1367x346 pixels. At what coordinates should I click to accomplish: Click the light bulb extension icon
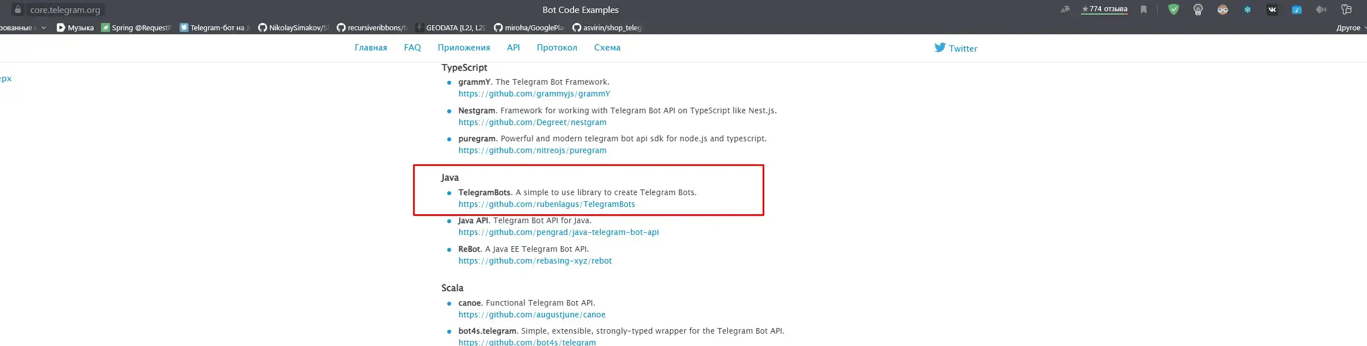1198,10
